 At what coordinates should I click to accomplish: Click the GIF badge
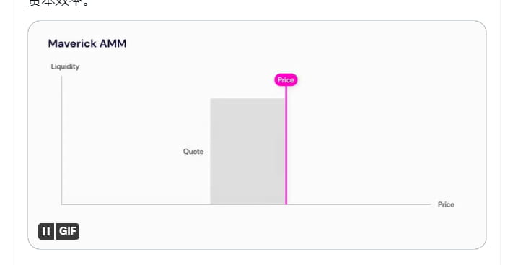(68, 232)
